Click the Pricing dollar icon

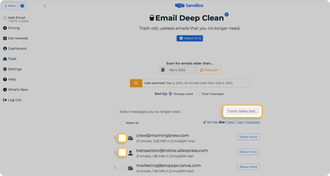pyautogui.click(x=5, y=28)
